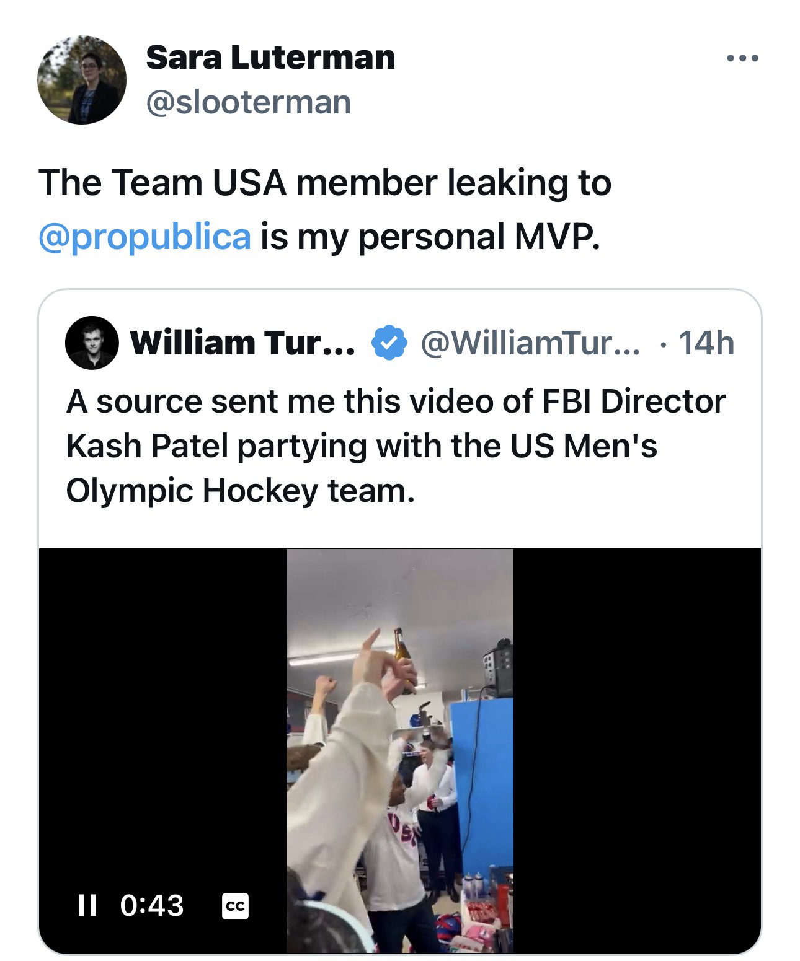This screenshot has width=800, height=961.
Task: Open the @propublica mention link
Action: [x=144, y=236]
